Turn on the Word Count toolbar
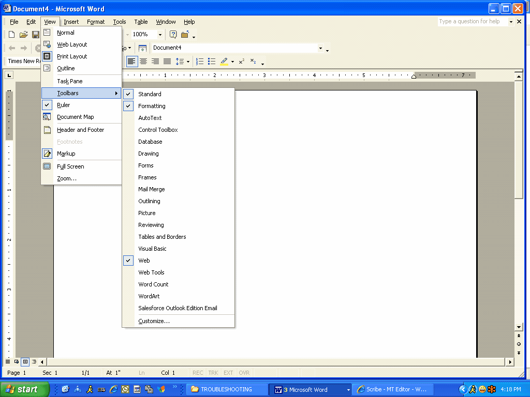 click(178, 284)
